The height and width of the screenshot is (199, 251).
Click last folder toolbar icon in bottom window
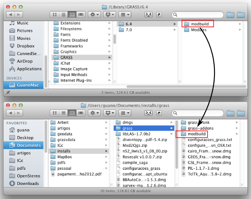click(241, 113)
